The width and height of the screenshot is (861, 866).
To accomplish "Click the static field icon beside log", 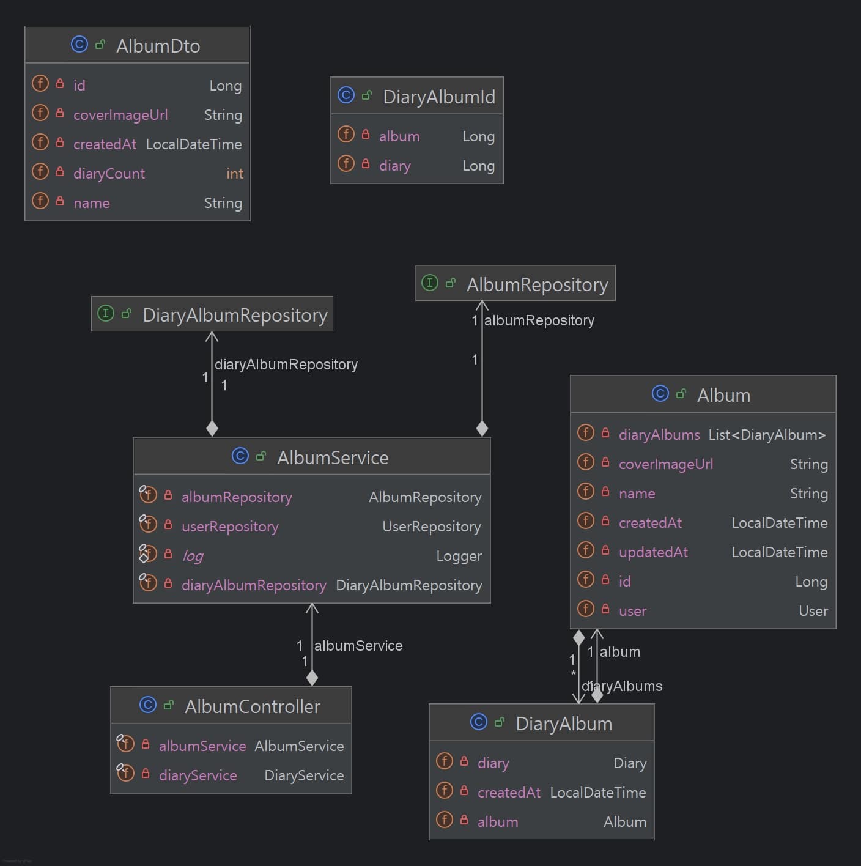I will 147,553.
